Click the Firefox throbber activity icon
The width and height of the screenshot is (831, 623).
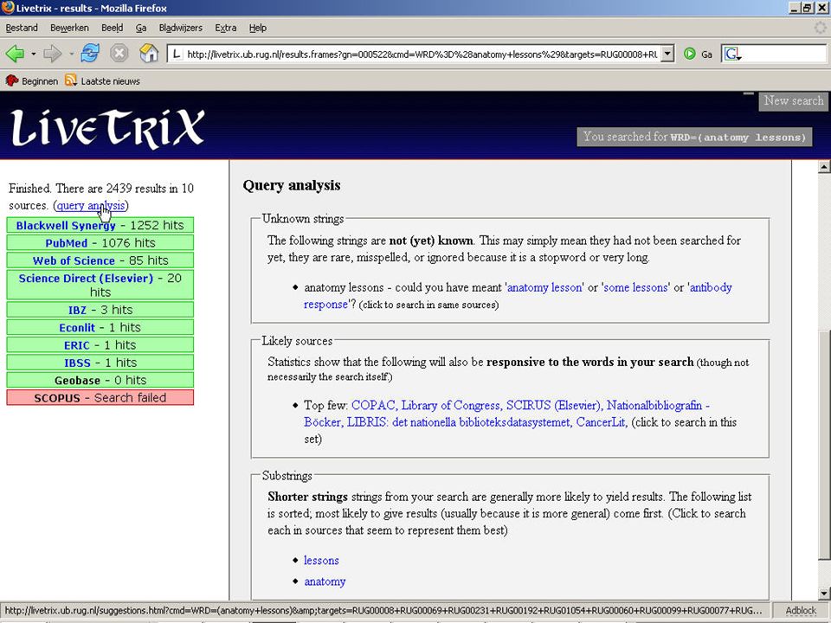click(x=820, y=28)
